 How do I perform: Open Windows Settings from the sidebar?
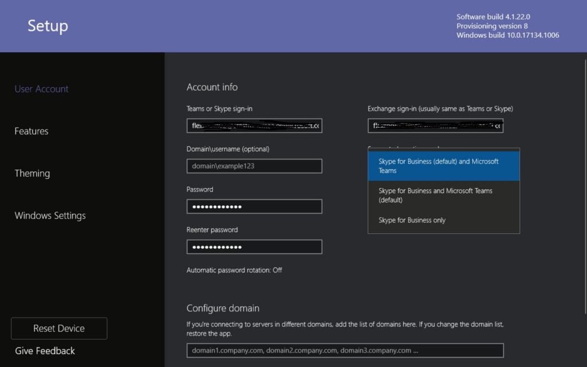[50, 216]
